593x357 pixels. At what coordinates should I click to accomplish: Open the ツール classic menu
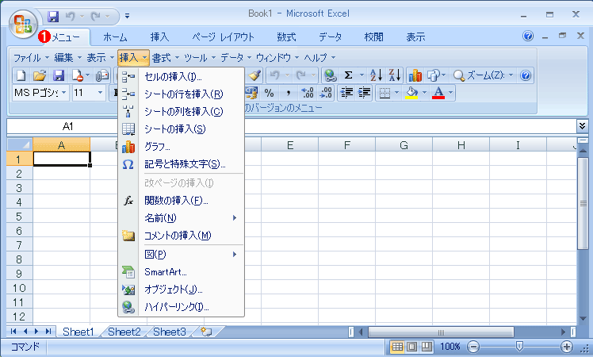[199, 58]
